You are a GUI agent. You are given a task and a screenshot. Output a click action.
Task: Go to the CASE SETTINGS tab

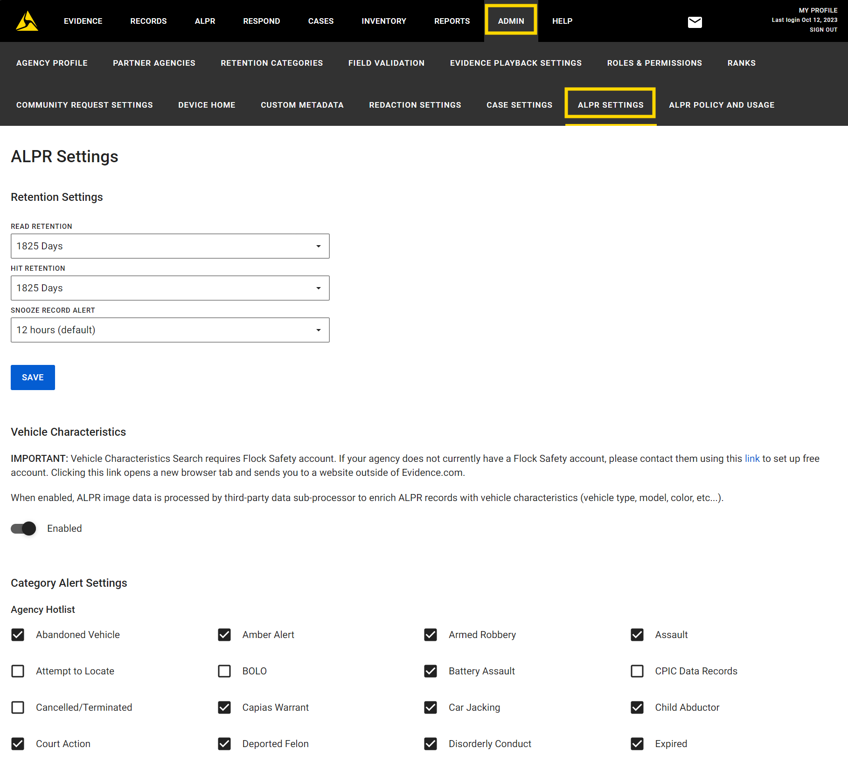pyautogui.click(x=519, y=105)
